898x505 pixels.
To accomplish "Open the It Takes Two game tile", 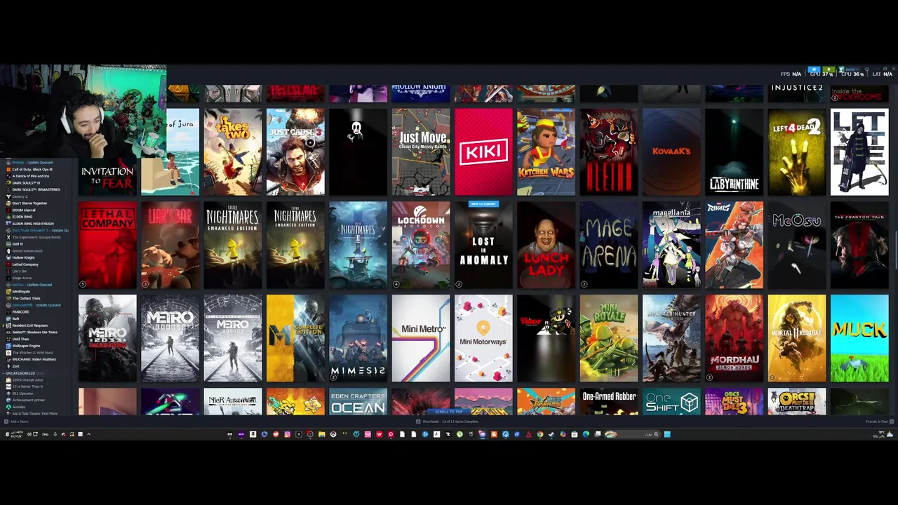I will (233, 151).
